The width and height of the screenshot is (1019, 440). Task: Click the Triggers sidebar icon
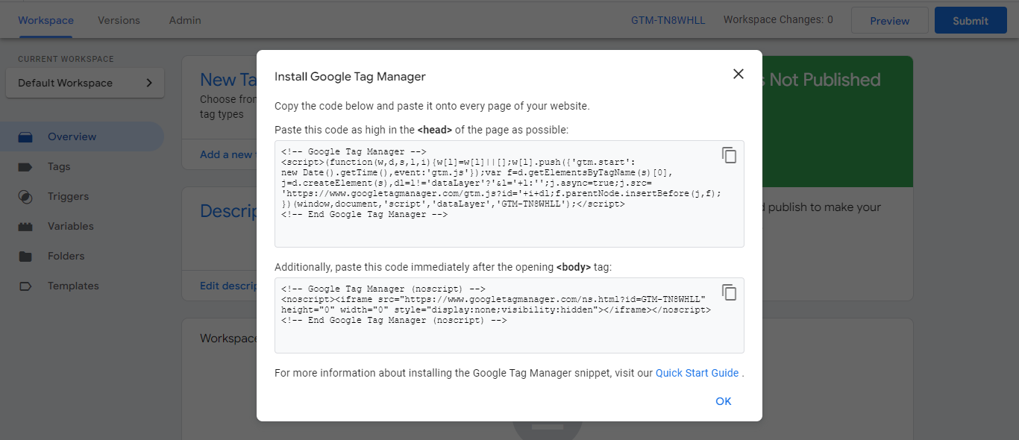click(26, 196)
